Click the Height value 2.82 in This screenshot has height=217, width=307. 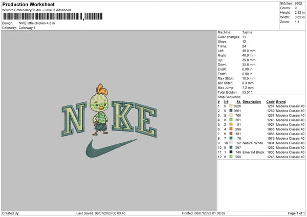pyautogui.click(x=299, y=12)
